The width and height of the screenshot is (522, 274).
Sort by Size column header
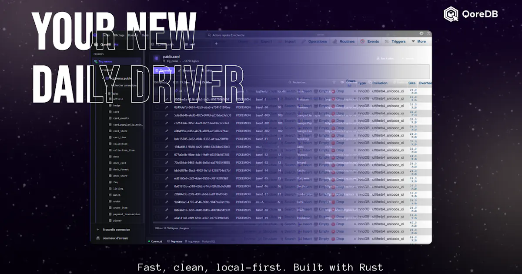click(412, 83)
